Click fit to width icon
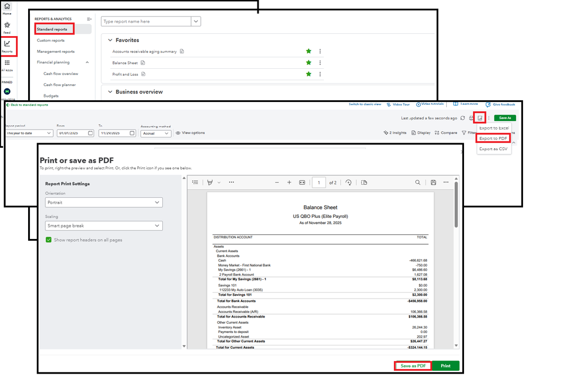Viewport: 573px width, 376px height. (302, 182)
